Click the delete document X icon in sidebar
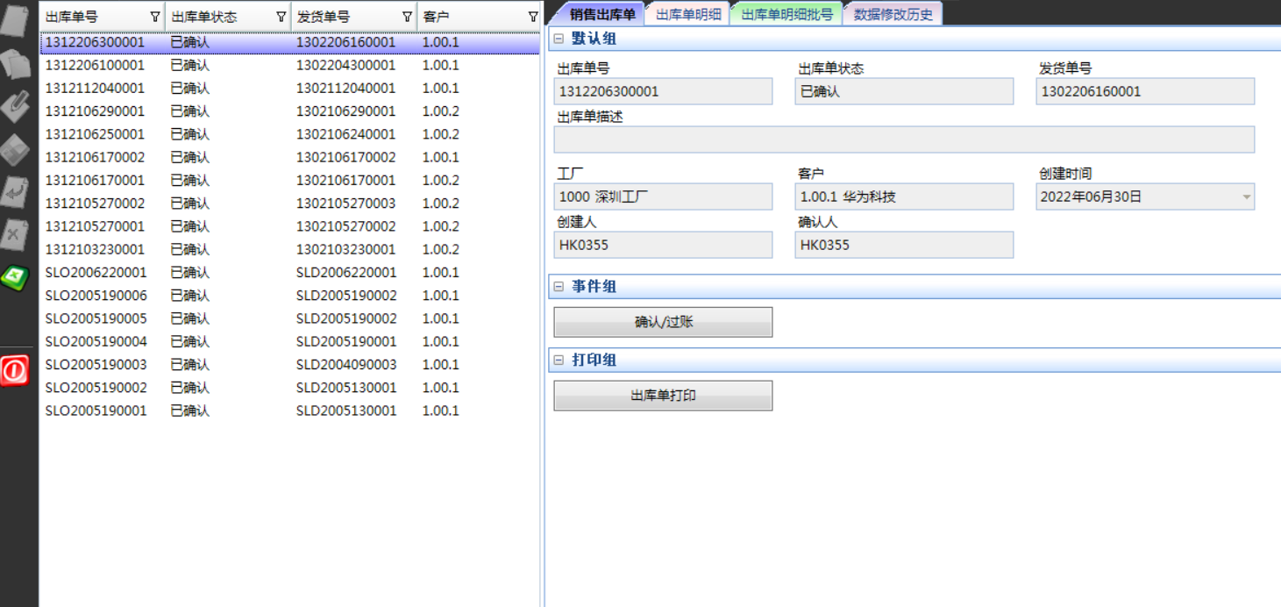1281x607 pixels. pyautogui.click(x=15, y=234)
